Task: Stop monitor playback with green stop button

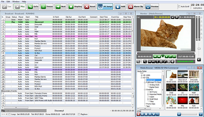Action: pyautogui.click(x=163, y=56)
